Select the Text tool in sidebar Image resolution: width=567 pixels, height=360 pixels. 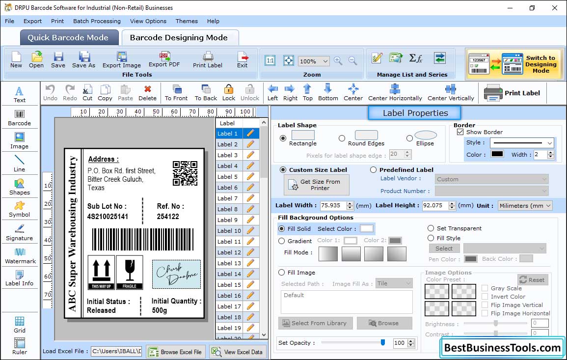point(19,95)
